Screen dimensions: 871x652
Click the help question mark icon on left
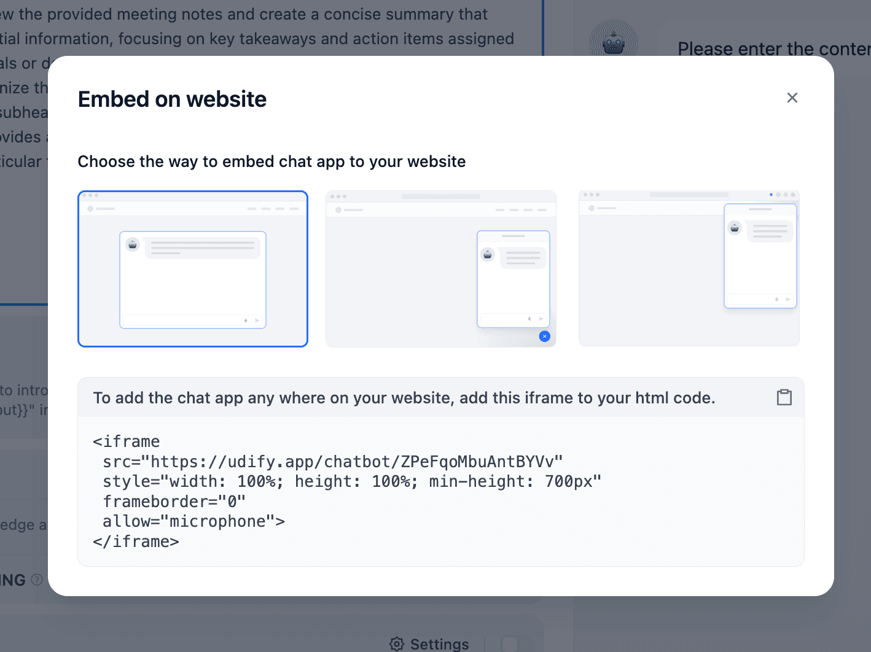pyautogui.click(x=37, y=580)
